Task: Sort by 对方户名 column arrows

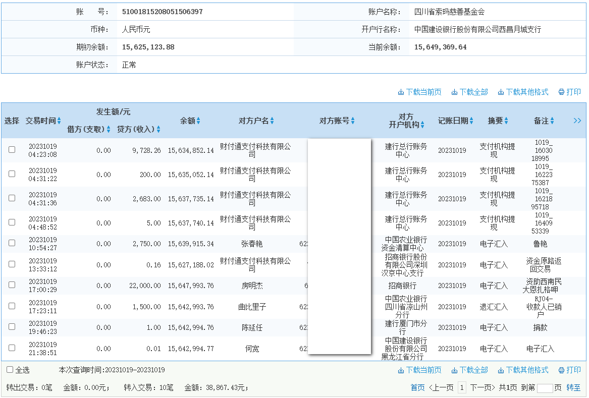Action: 272,121
